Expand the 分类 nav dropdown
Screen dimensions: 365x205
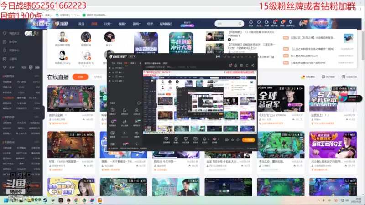click(x=108, y=24)
